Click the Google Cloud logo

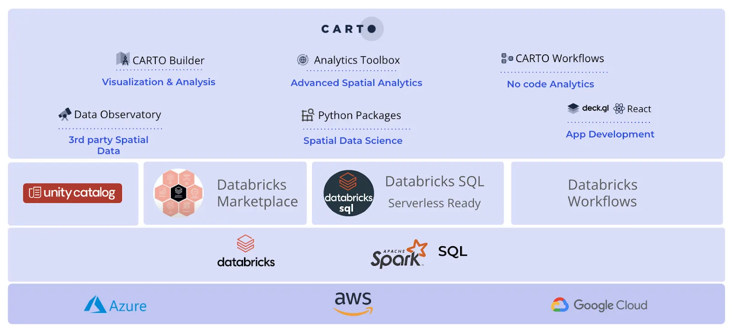[x=599, y=305]
